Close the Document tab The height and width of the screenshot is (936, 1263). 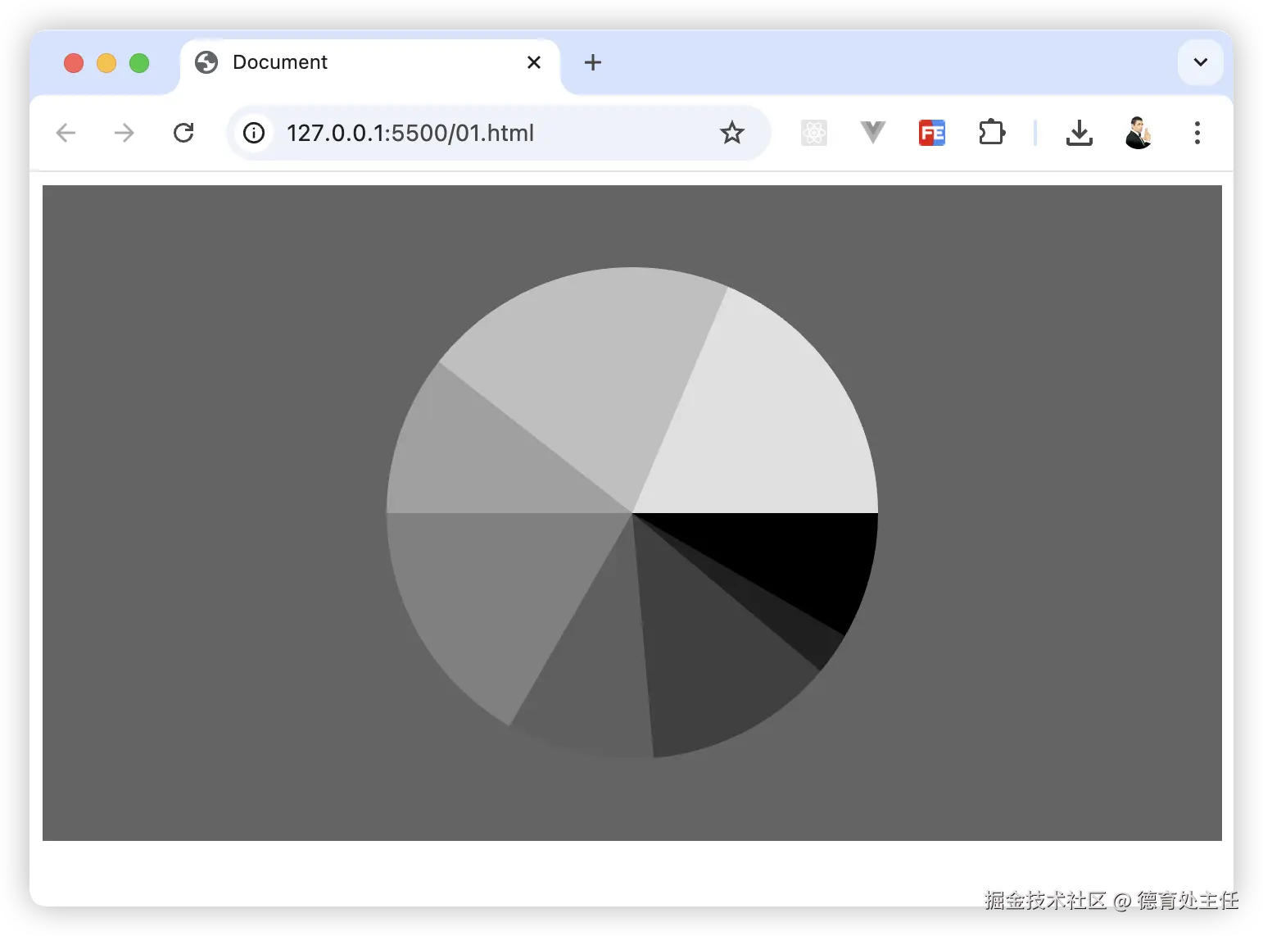[534, 62]
